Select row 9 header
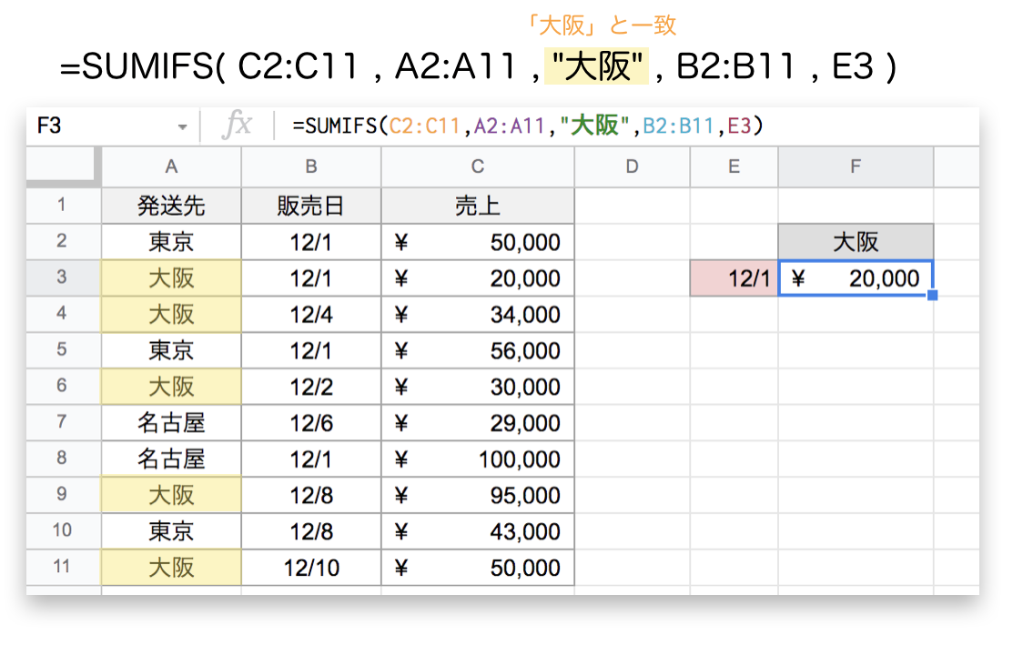Viewport: 1023px width, 655px height. click(x=64, y=495)
